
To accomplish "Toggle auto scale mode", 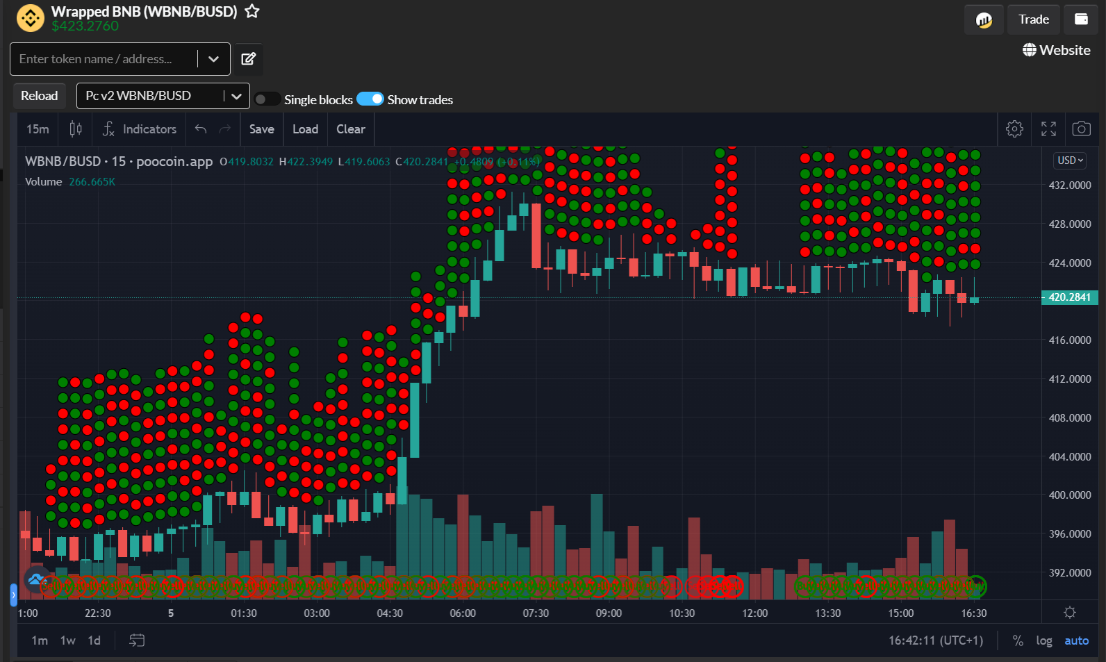I will point(1077,640).
